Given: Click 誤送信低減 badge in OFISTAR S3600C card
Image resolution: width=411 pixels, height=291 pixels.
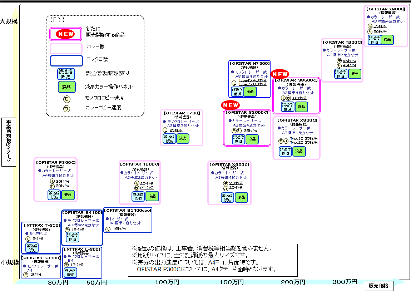Looking at the screenshot, I should tap(288, 107).
